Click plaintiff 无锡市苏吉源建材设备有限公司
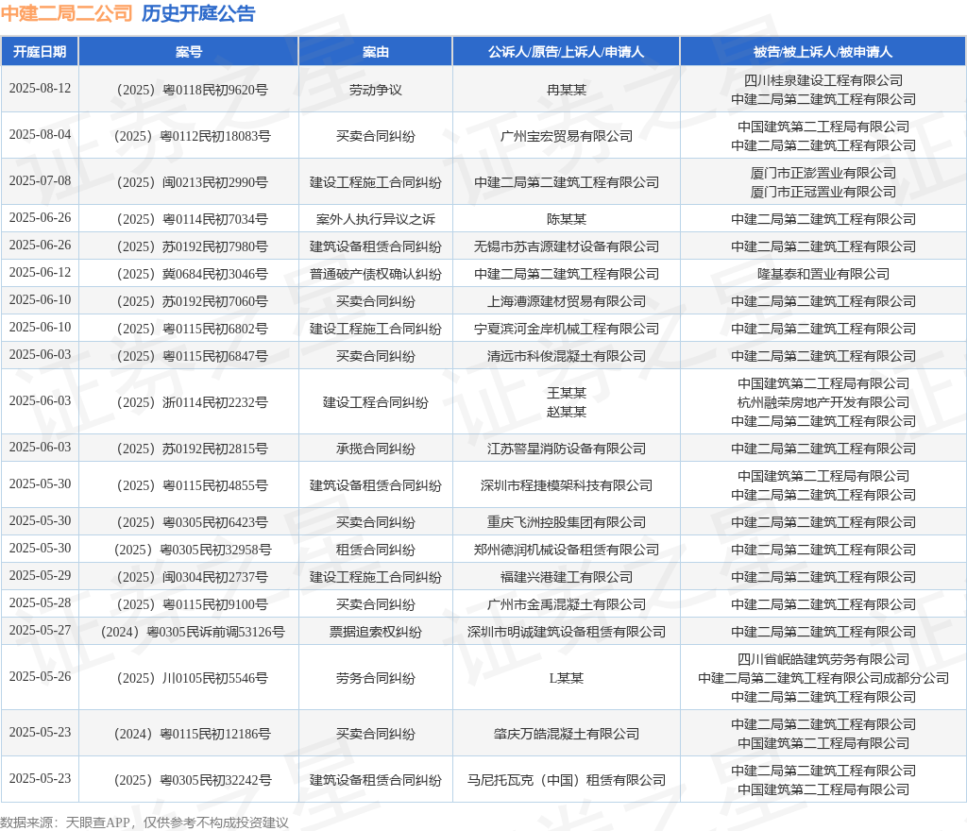The width and height of the screenshot is (967, 831). pos(567,246)
